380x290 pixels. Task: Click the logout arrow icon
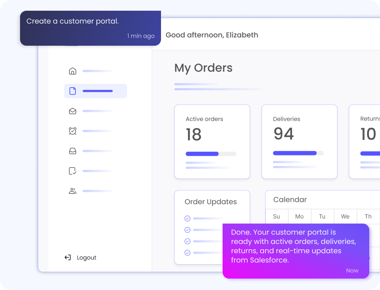(68, 257)
